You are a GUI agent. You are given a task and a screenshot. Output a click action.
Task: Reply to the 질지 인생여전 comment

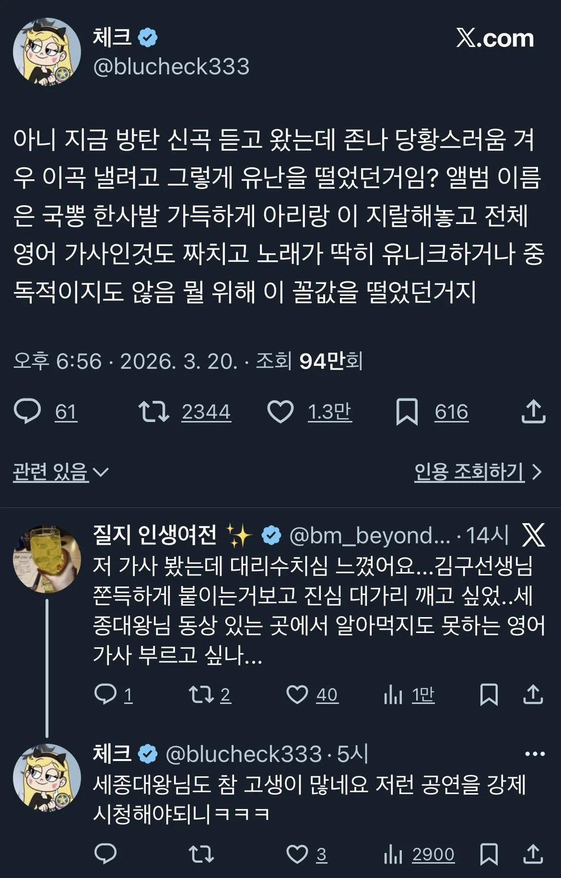click(x=105, y=694)
